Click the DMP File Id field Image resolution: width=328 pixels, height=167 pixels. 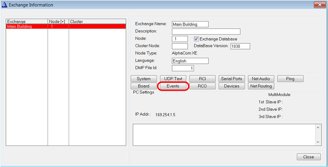183,68
